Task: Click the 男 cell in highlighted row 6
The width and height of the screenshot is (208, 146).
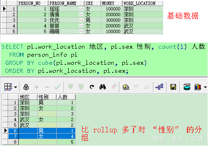Action: [47, 131]
